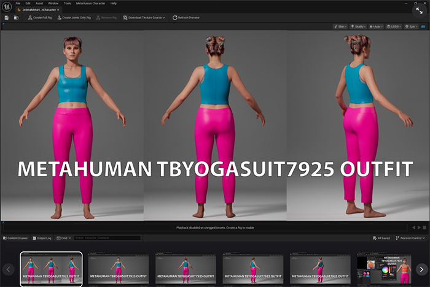Expand image to fullscreen with arrows icon
This screenshot has width=430, height=287.
[420, 10]
